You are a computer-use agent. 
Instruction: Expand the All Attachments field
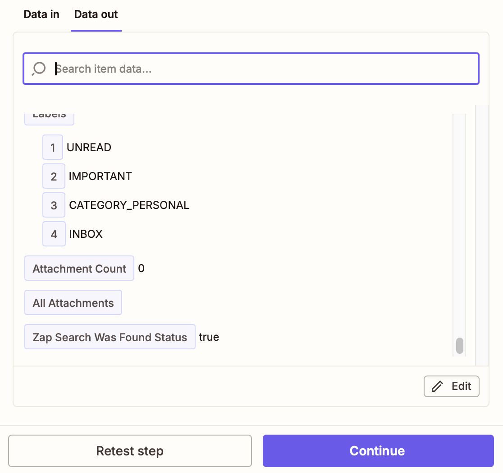pos(73,303)
